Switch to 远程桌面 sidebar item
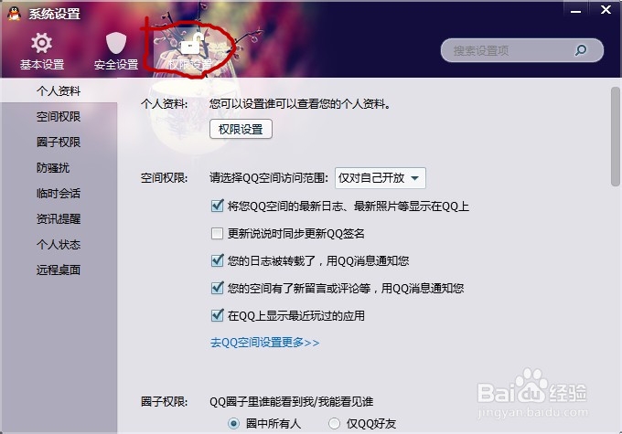The image size is (622, 434). coord(59,270)
